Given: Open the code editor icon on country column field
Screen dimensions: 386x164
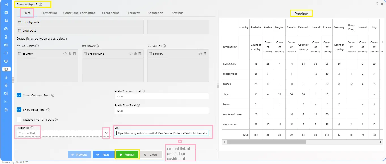Looking at the screenshot, I should (65, 54).
